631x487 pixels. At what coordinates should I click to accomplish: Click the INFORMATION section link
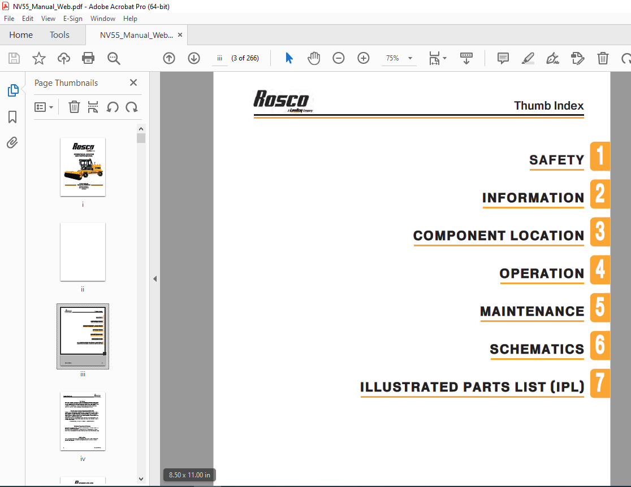click(533, 198)
